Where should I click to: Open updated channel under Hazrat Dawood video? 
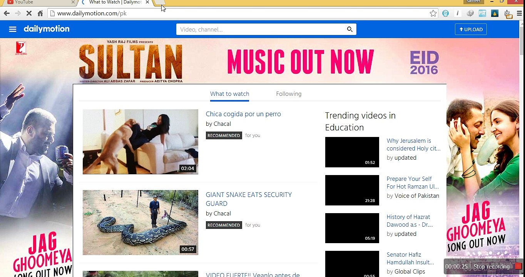coord(405,234)
